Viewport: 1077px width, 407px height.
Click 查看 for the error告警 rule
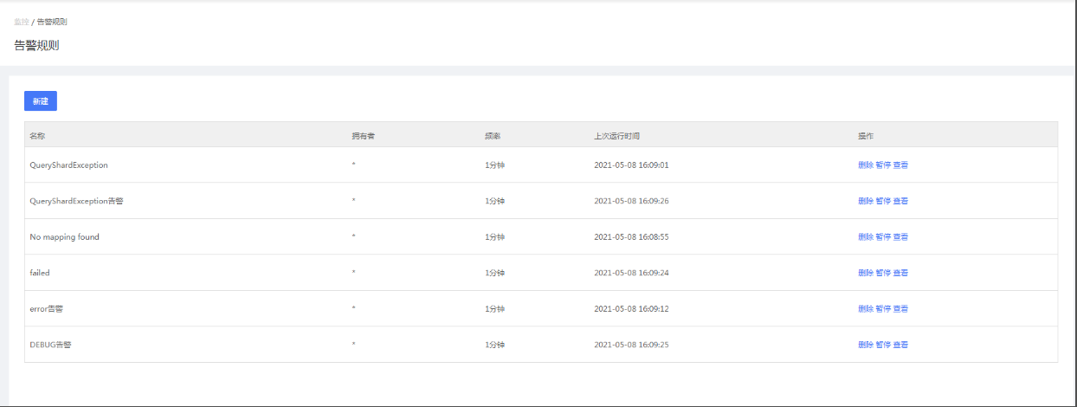900,308
